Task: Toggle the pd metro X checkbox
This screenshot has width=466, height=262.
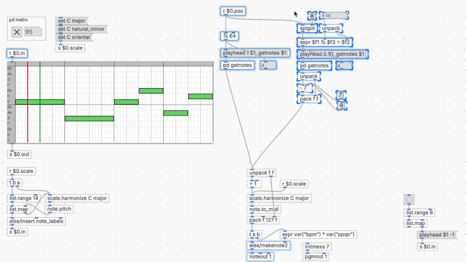Action: [17, 32]
